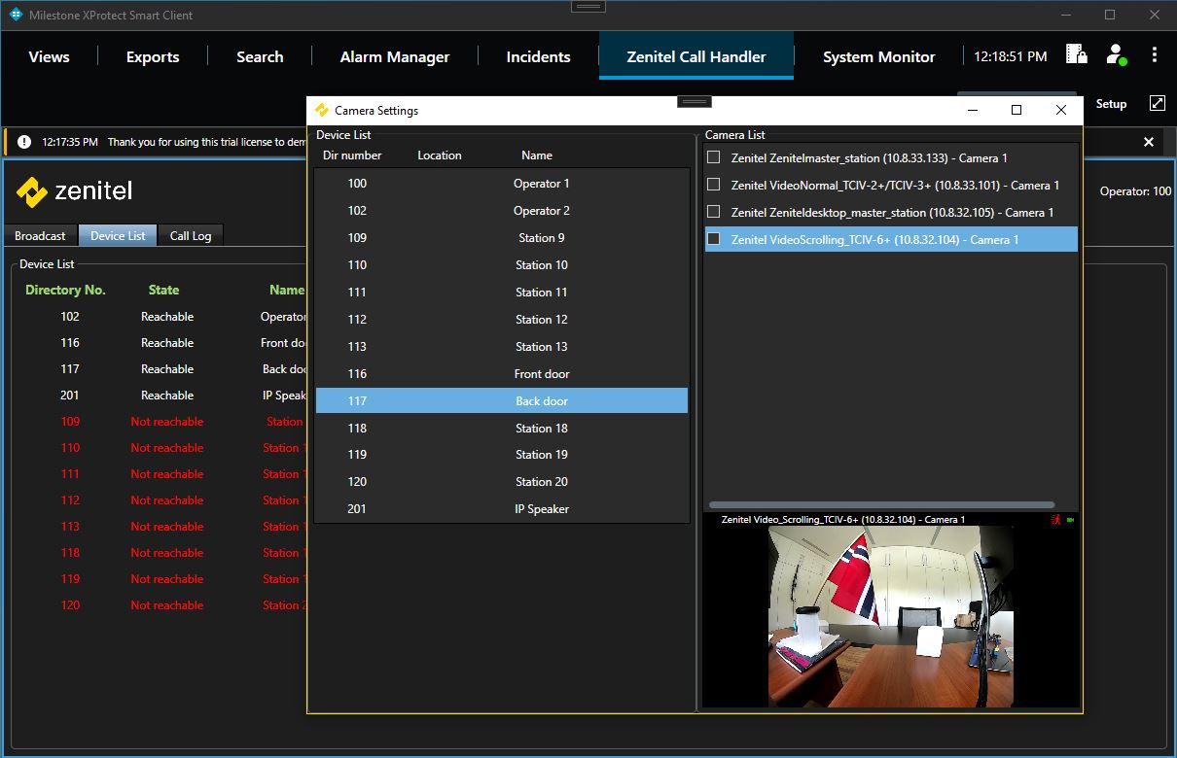Maximize the Milestone XProtect main window
The height and width of the screenshot is (758, 1177).
tap(1110, 15)
